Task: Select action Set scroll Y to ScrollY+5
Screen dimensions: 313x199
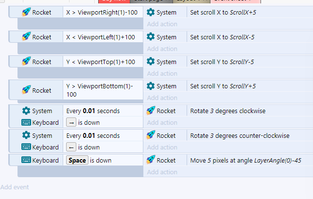Action: pyautogui.click(x=223, y=86)
